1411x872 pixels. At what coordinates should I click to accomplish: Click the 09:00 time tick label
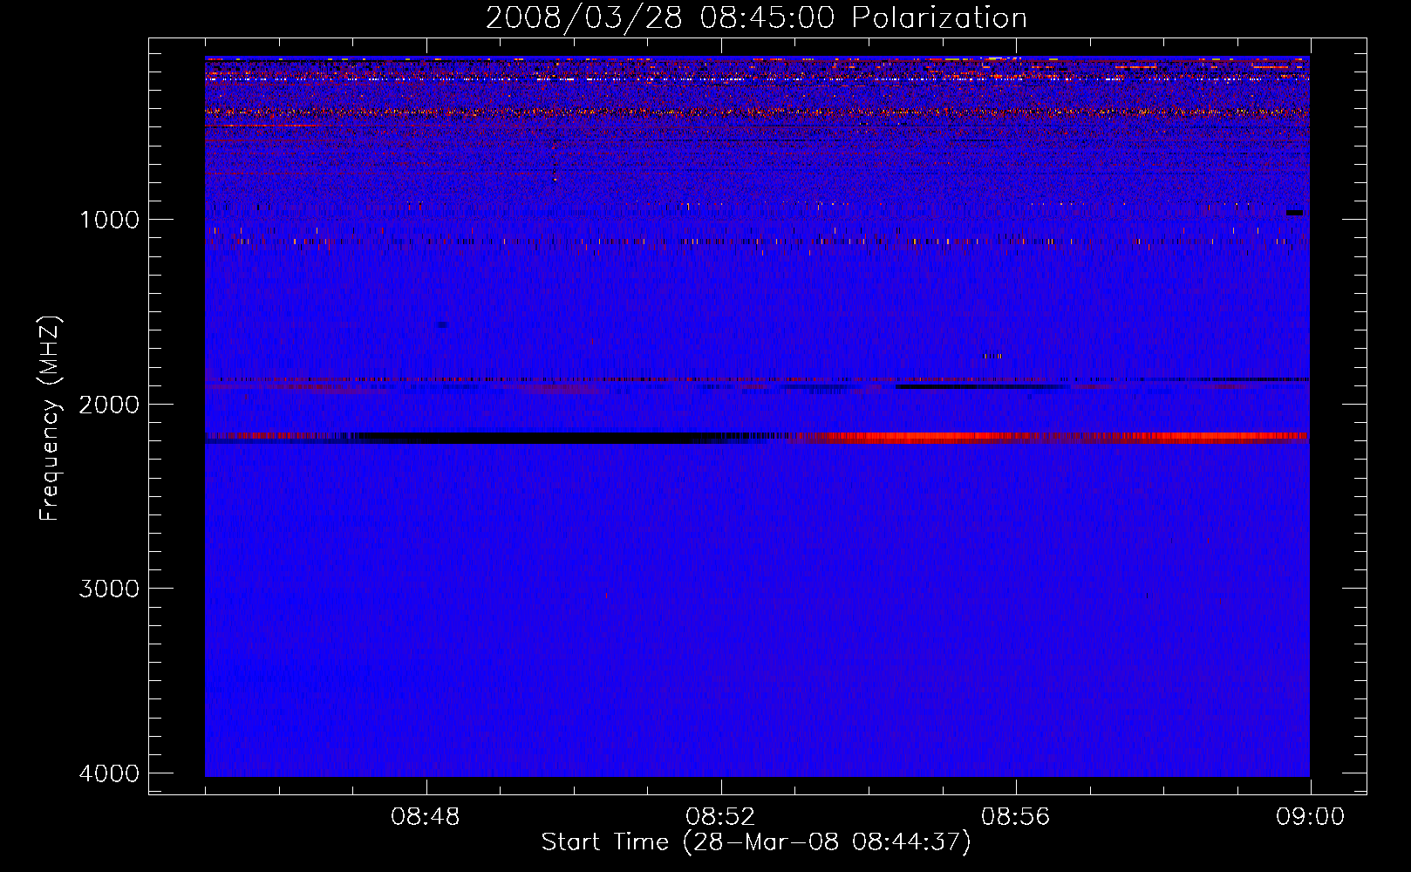1310,817
